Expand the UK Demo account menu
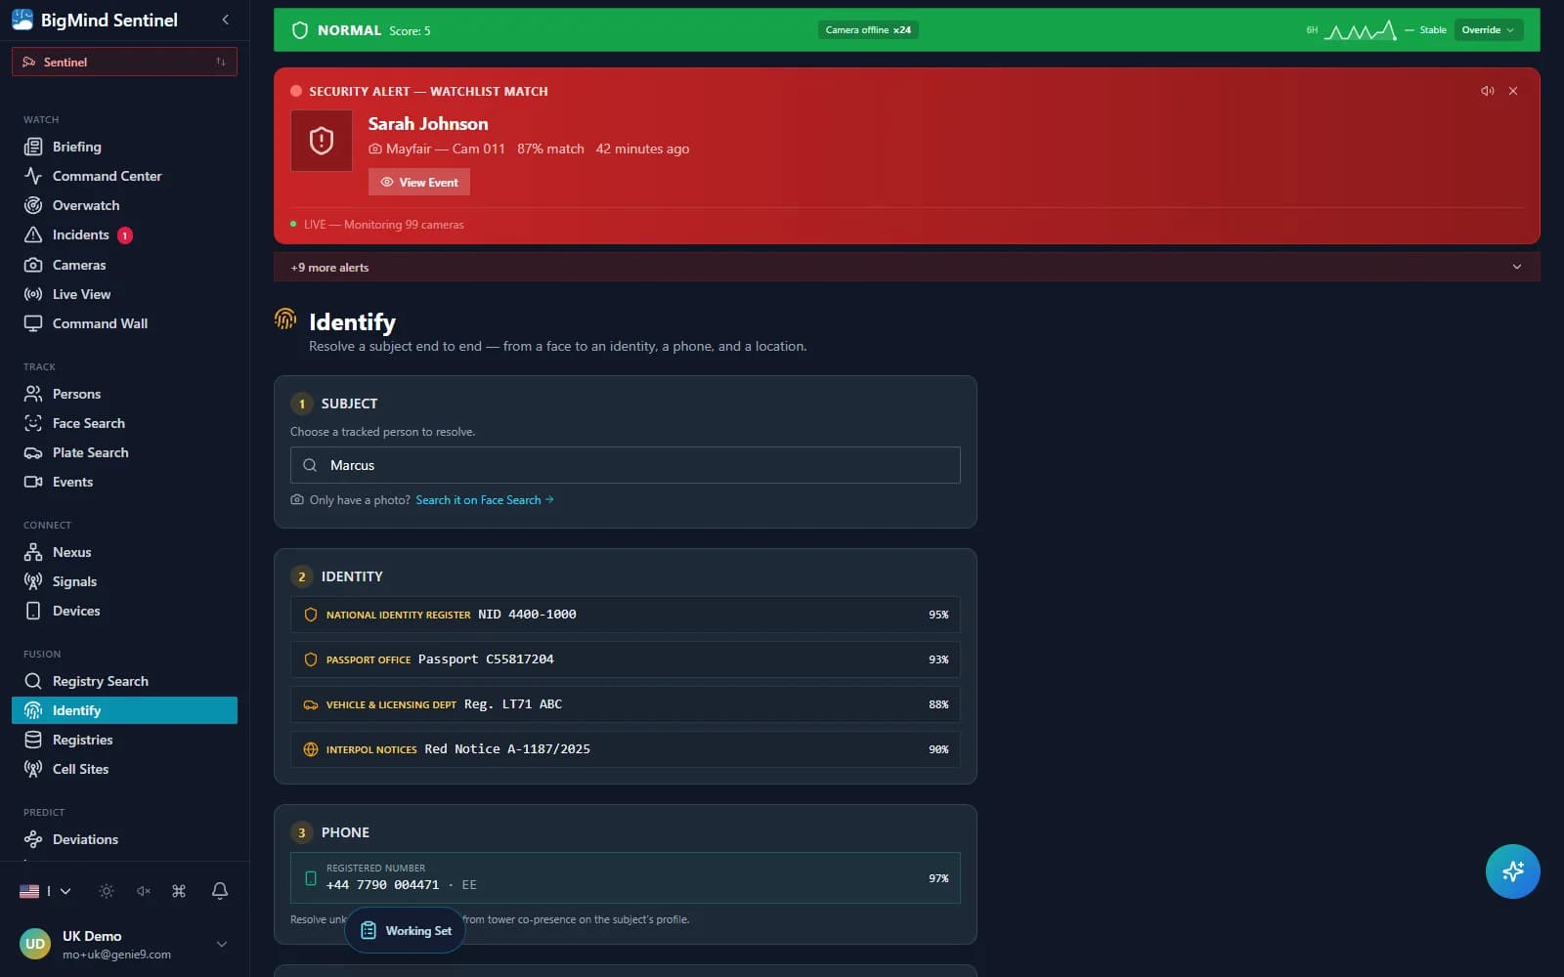The image size is (1564, 977). tap(222, 944)
